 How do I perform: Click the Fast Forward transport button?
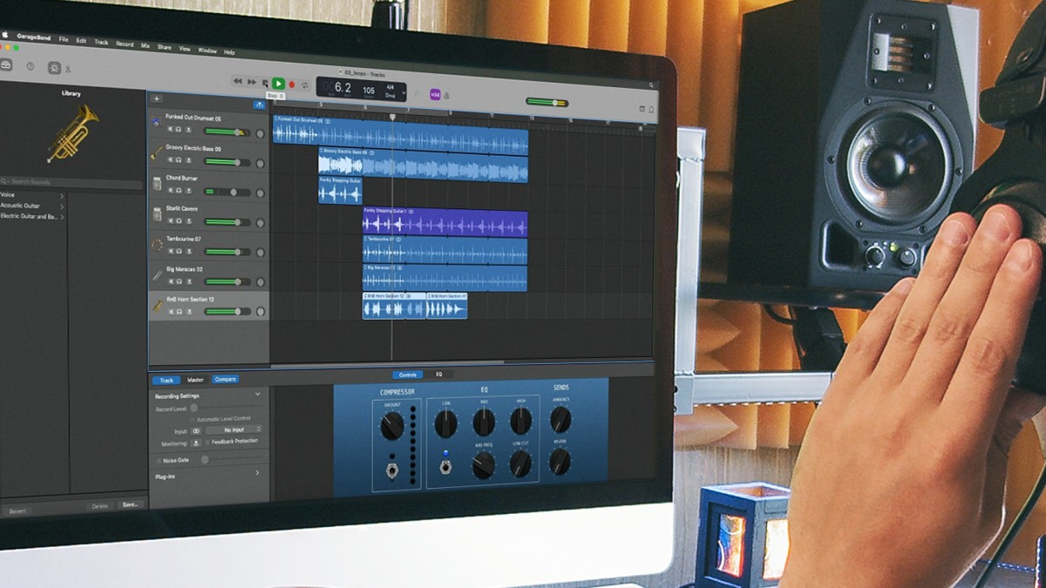coord(252,82)
